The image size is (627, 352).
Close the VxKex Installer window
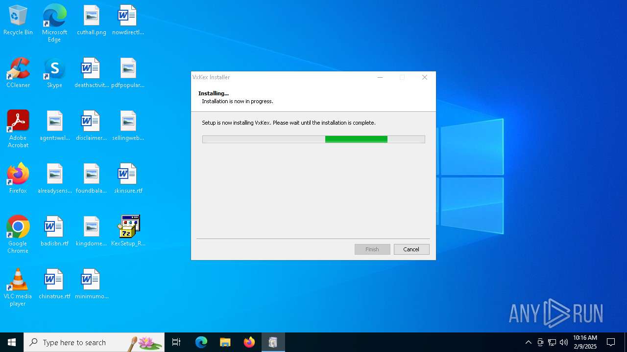(425, 77)
